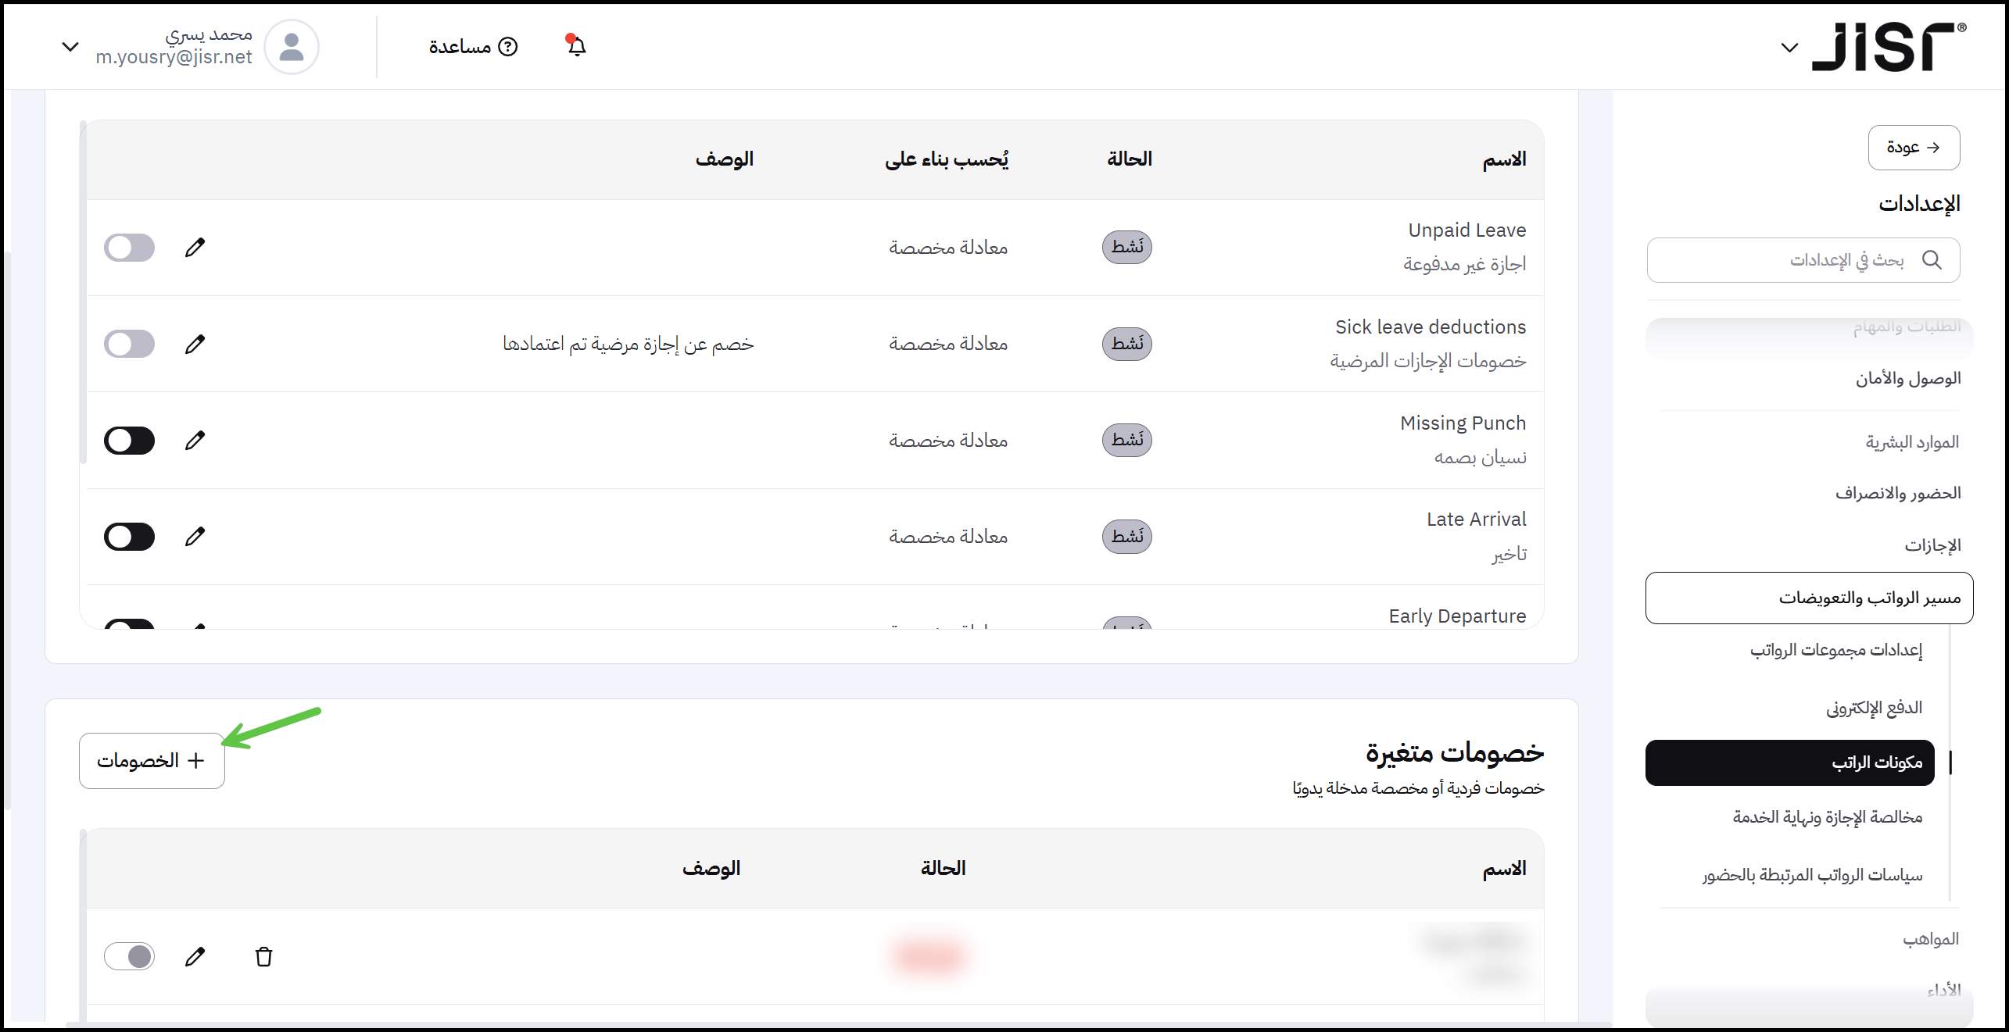
Task: Open إعدادات مجموعات الرواتب settings page
Action: [x=1835, y=650]
